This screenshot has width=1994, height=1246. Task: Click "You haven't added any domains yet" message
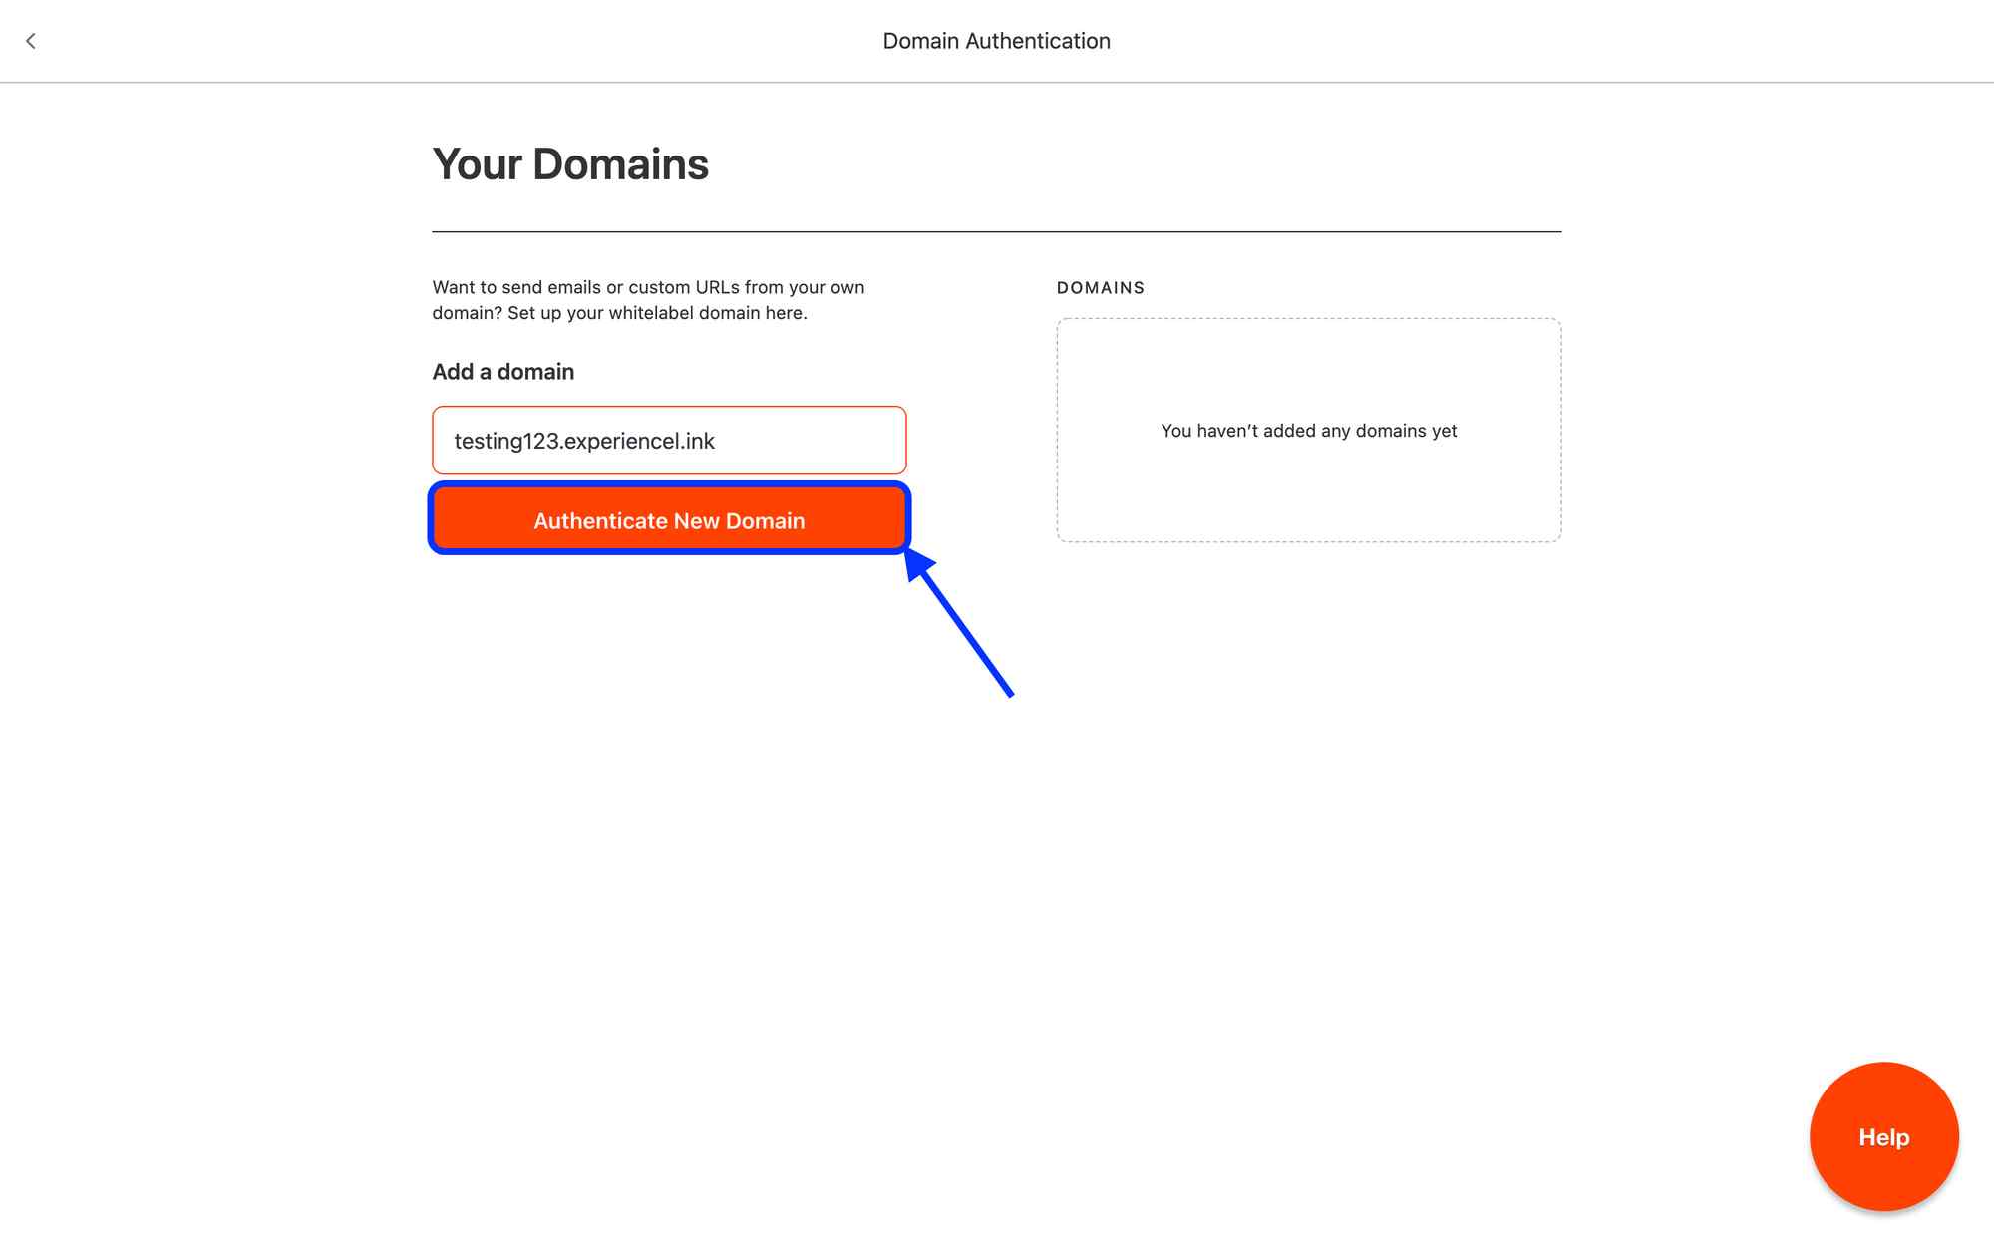click(x=1308, y=431)
